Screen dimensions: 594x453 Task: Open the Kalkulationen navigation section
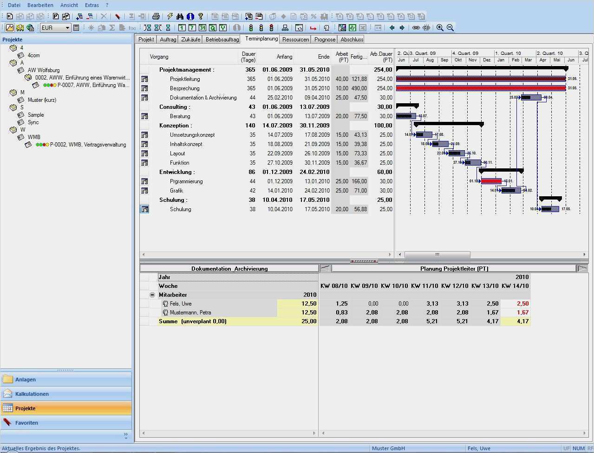pos(32,394)
